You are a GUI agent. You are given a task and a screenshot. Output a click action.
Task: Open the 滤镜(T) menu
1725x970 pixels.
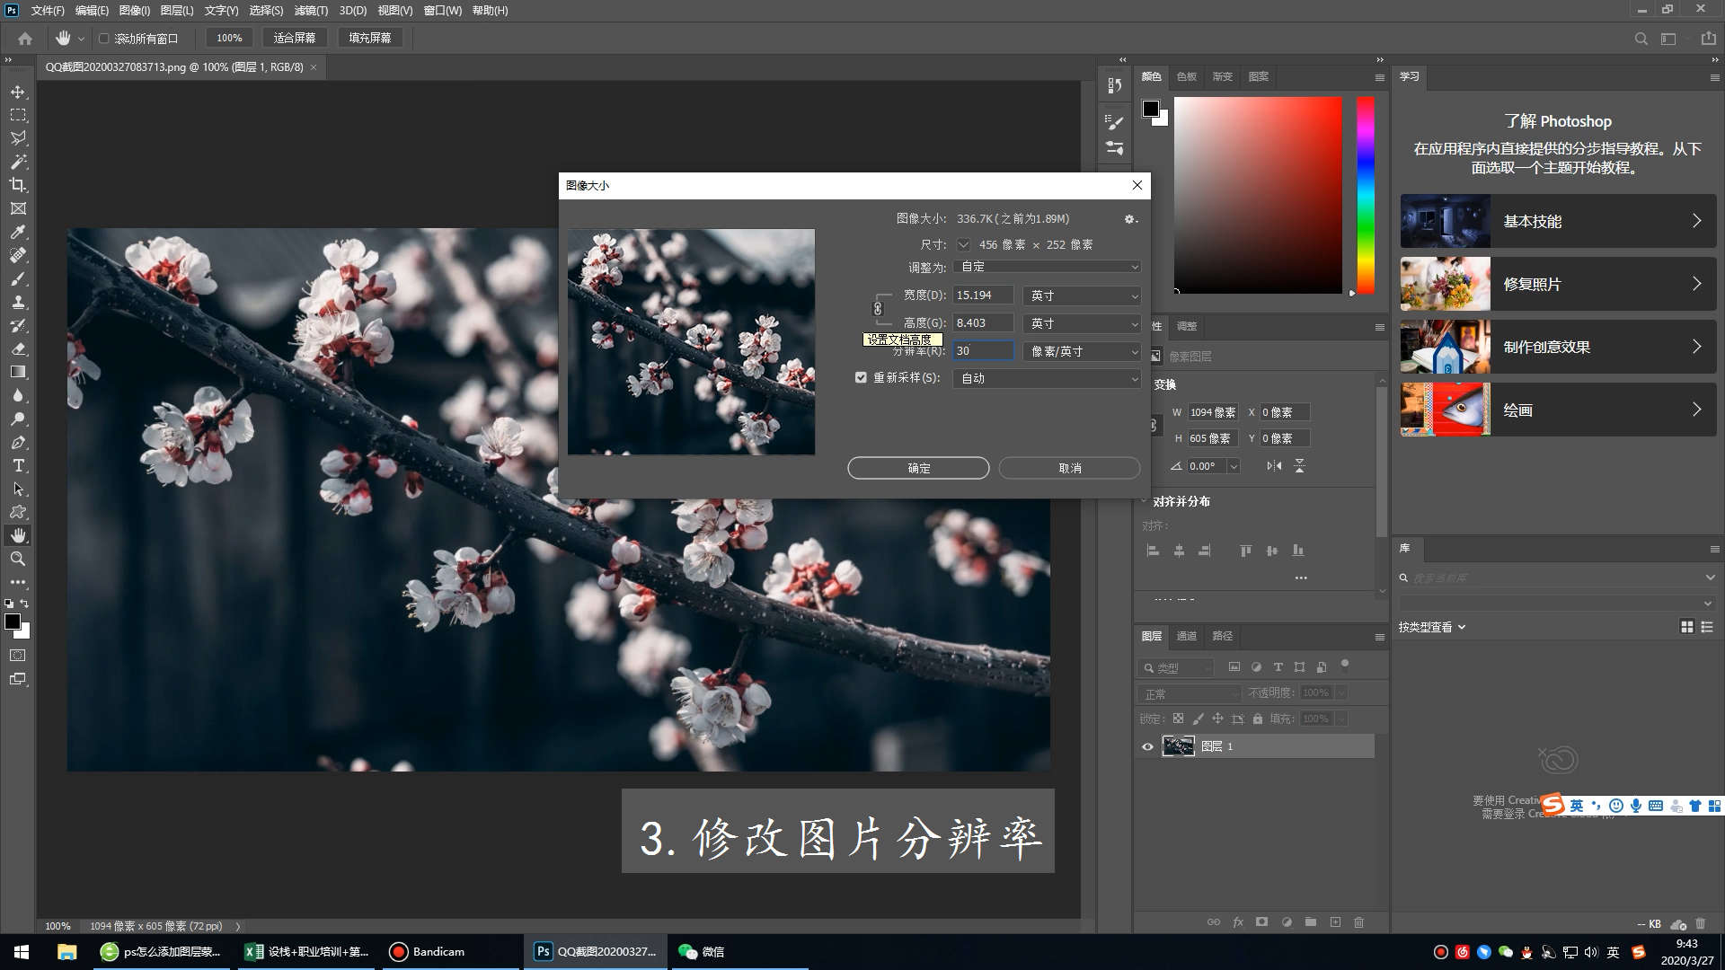coord(311,11)
